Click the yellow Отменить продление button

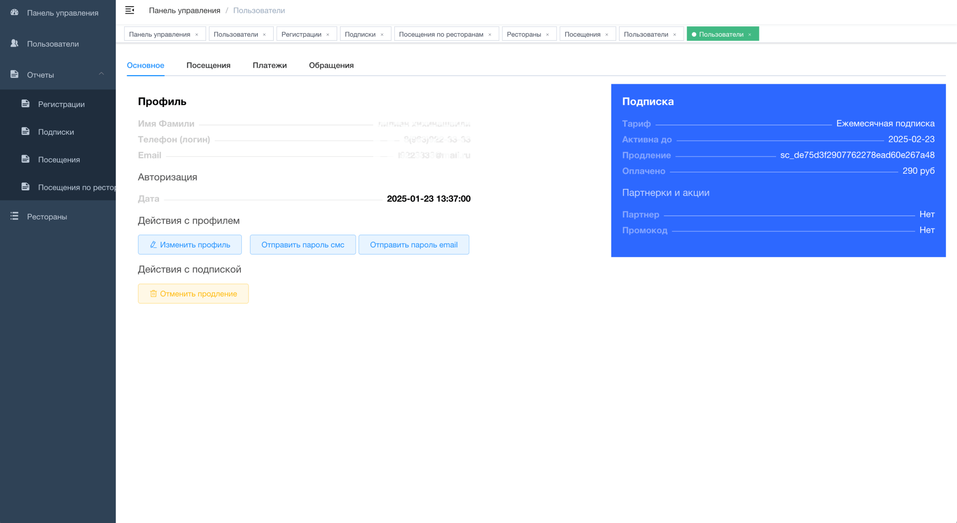tap(193, 294)
